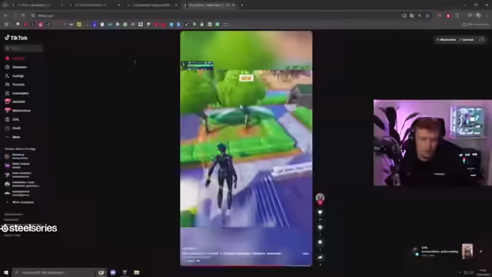492x277 pixels.
Task: Focus the TikTok search field
Action: tap(24, 48)
